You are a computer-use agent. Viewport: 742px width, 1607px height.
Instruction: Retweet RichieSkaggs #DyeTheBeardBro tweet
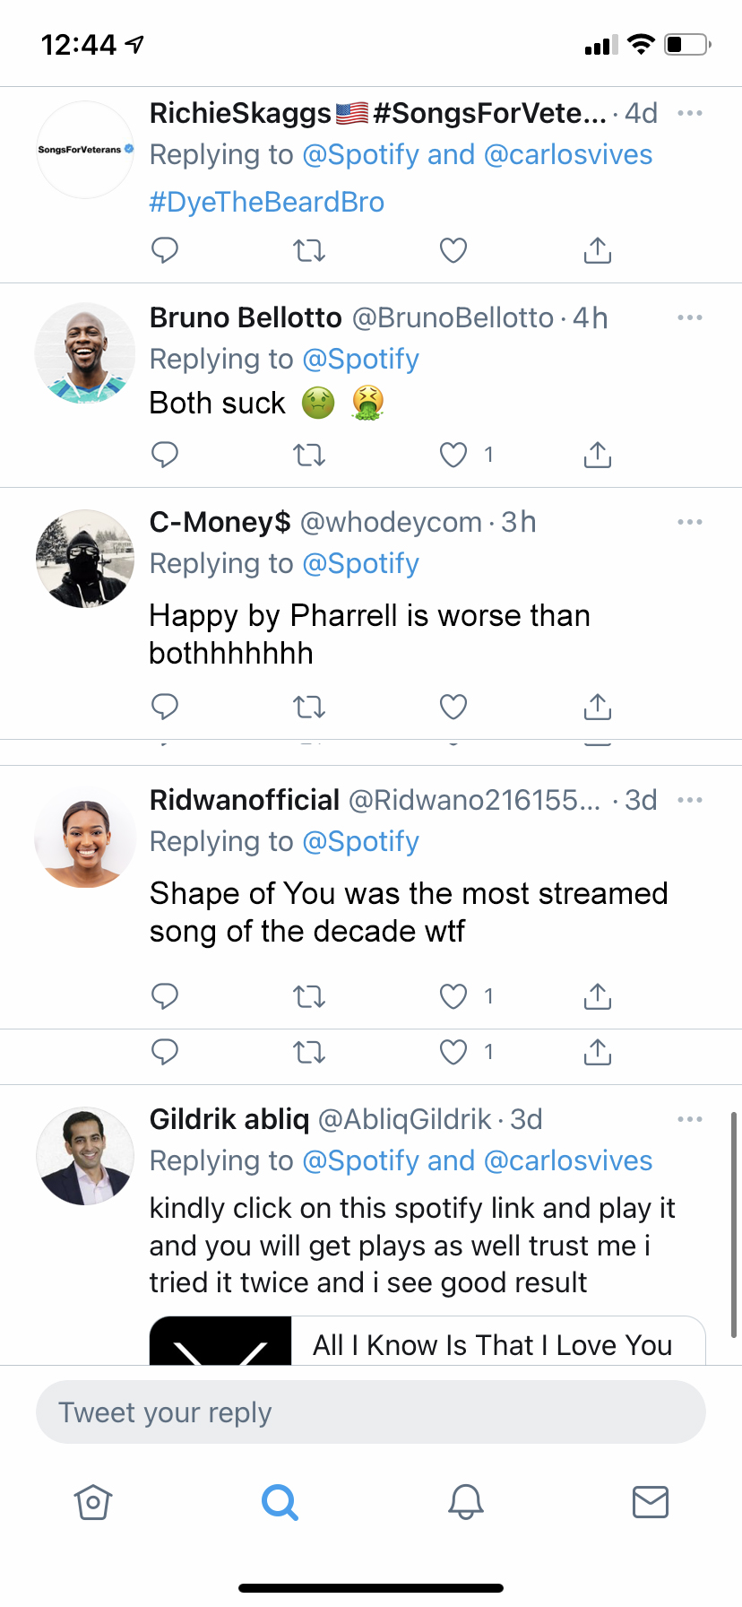point(309,251)
